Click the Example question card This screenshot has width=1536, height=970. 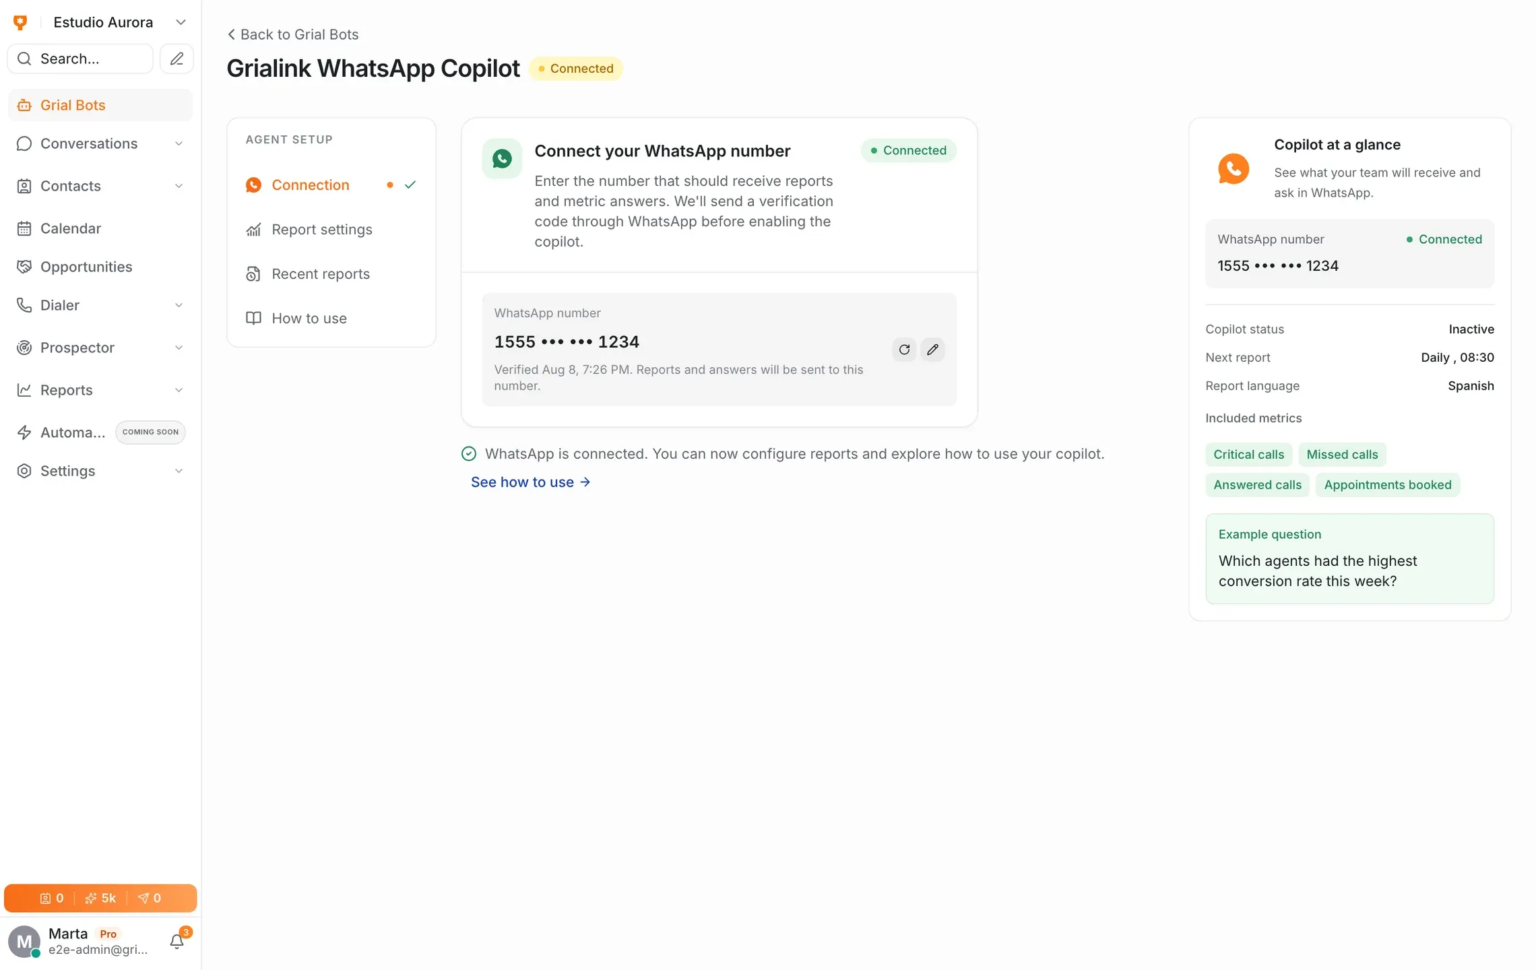tap(1349, 559)
